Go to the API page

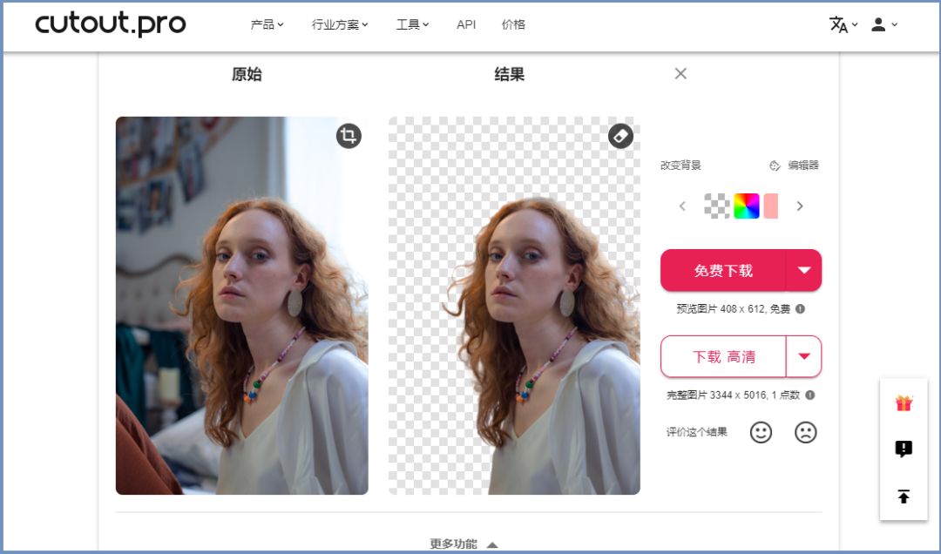point(466,24)
